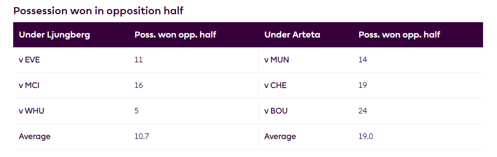This screenshot has height=157, width=497.
Task: Select the 'Under Ljungberg' column header
Action: [54, 35]
